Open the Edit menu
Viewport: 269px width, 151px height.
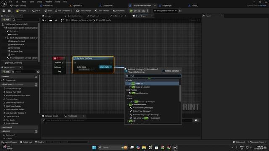click(x=17, y=2)
